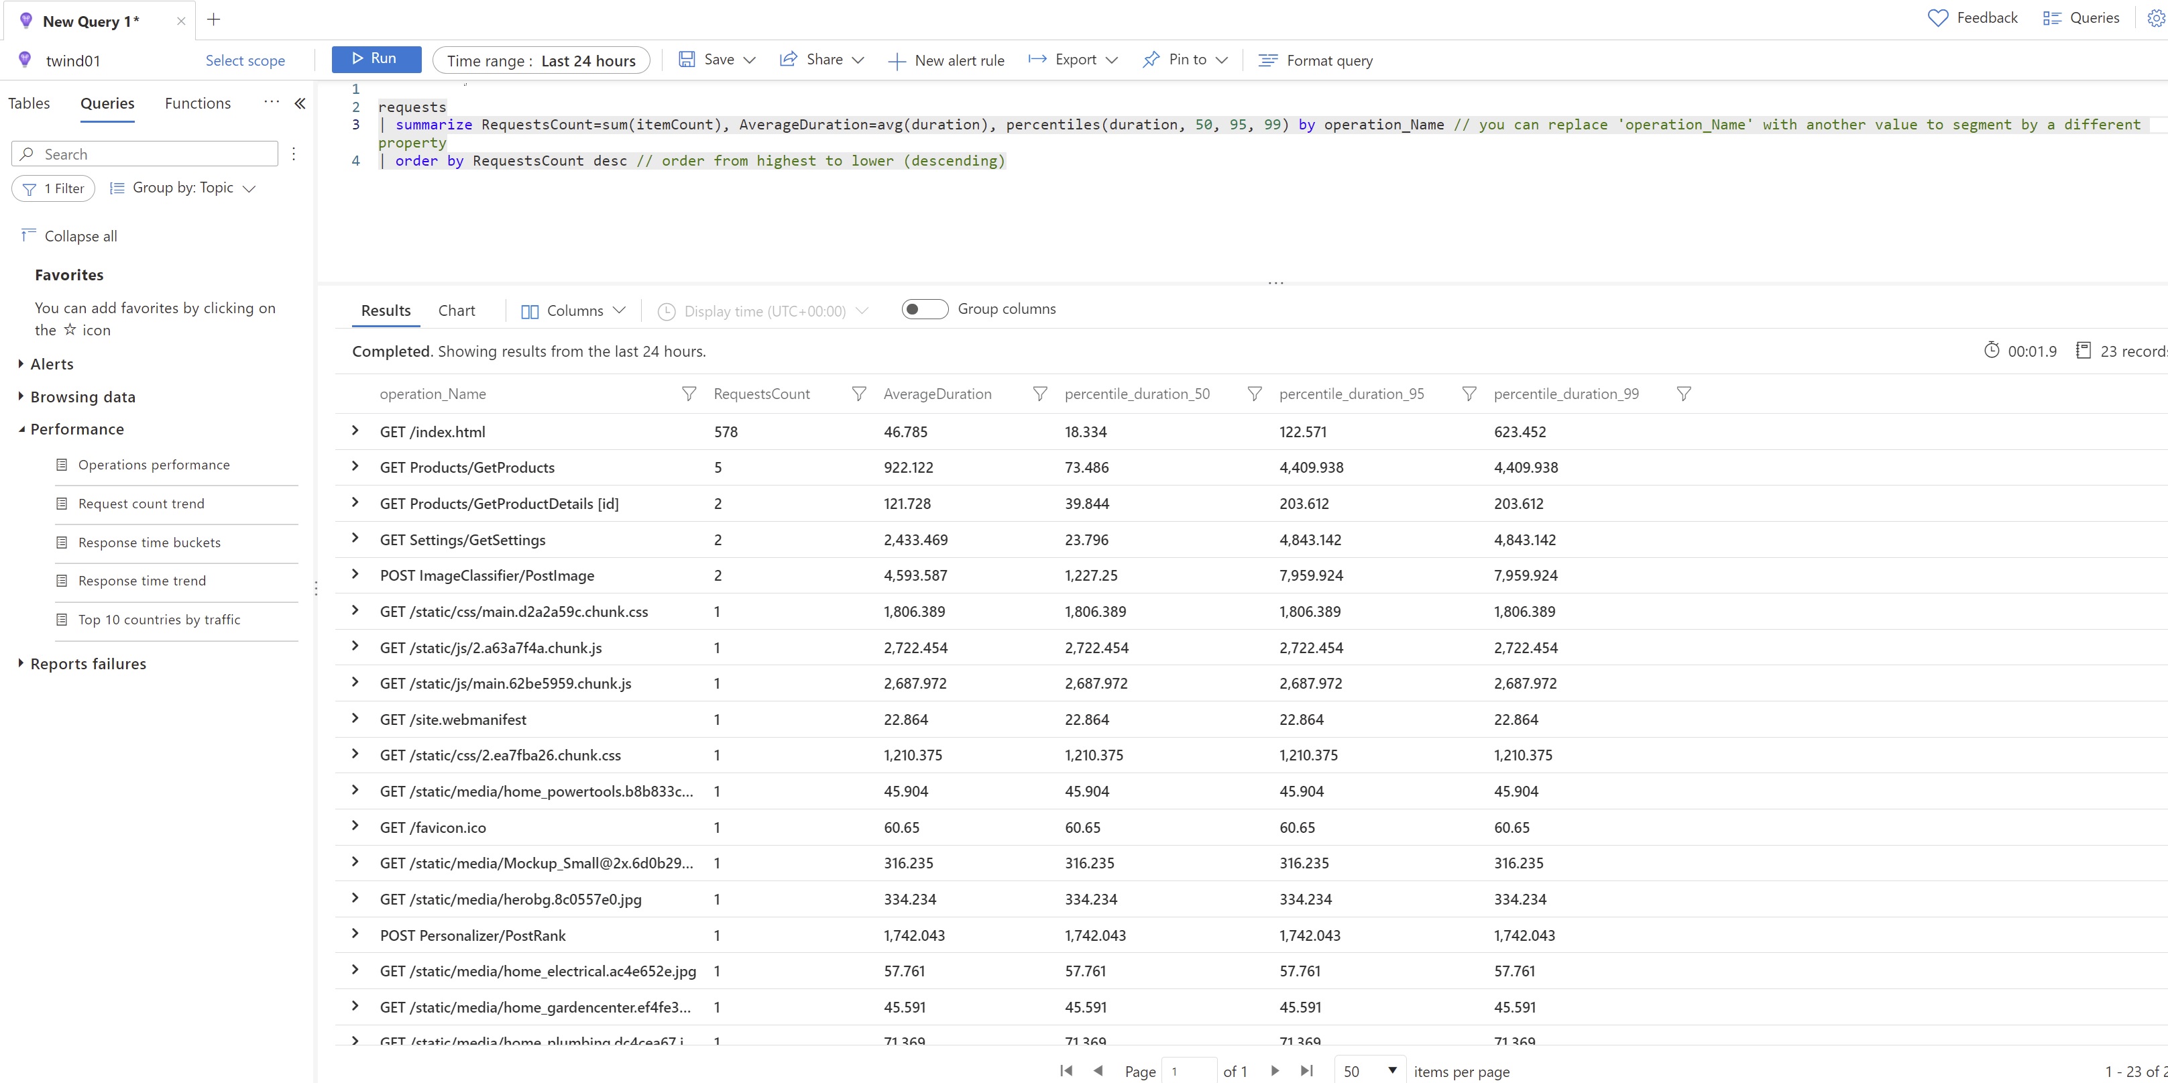Click filter icon on operation_Name column
2168x1083 pixels.
689,394
